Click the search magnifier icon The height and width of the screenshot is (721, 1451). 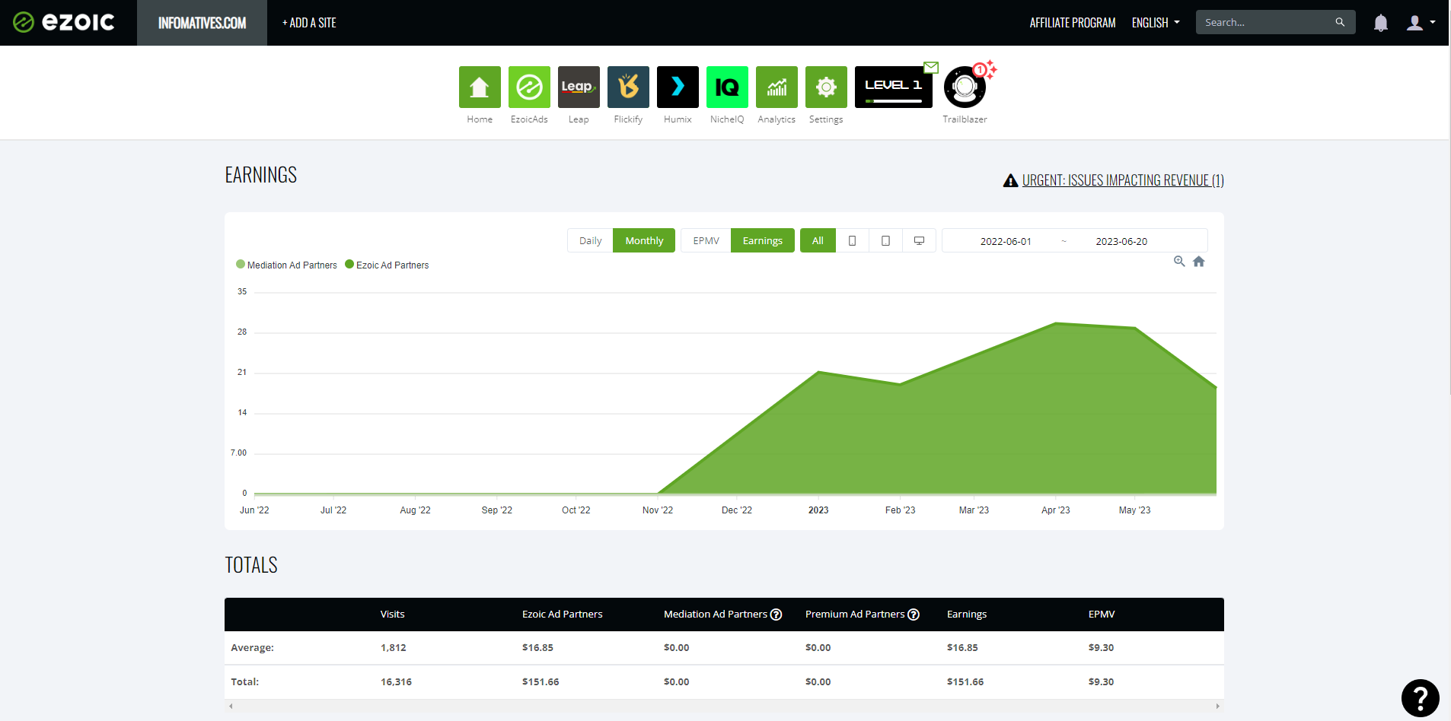pos(1340,22)
